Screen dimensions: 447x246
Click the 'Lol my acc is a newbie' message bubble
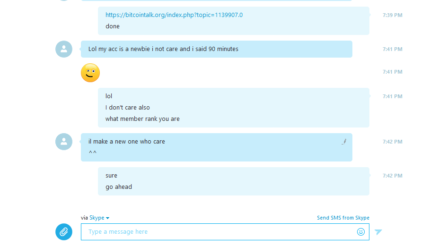216,49
